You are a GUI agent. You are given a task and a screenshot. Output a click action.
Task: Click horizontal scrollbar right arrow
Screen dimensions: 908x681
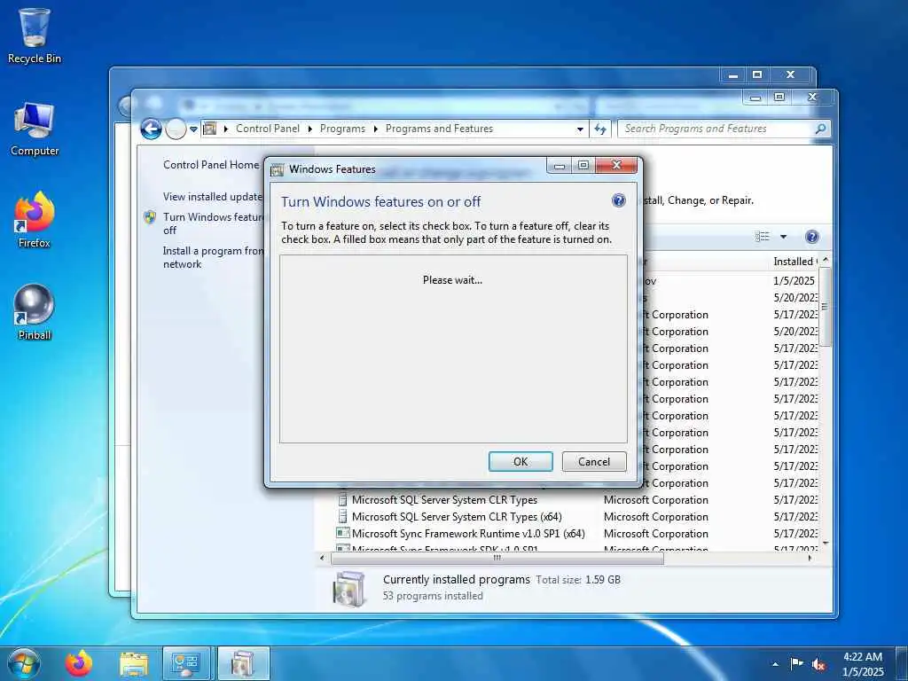coord(810,559)
